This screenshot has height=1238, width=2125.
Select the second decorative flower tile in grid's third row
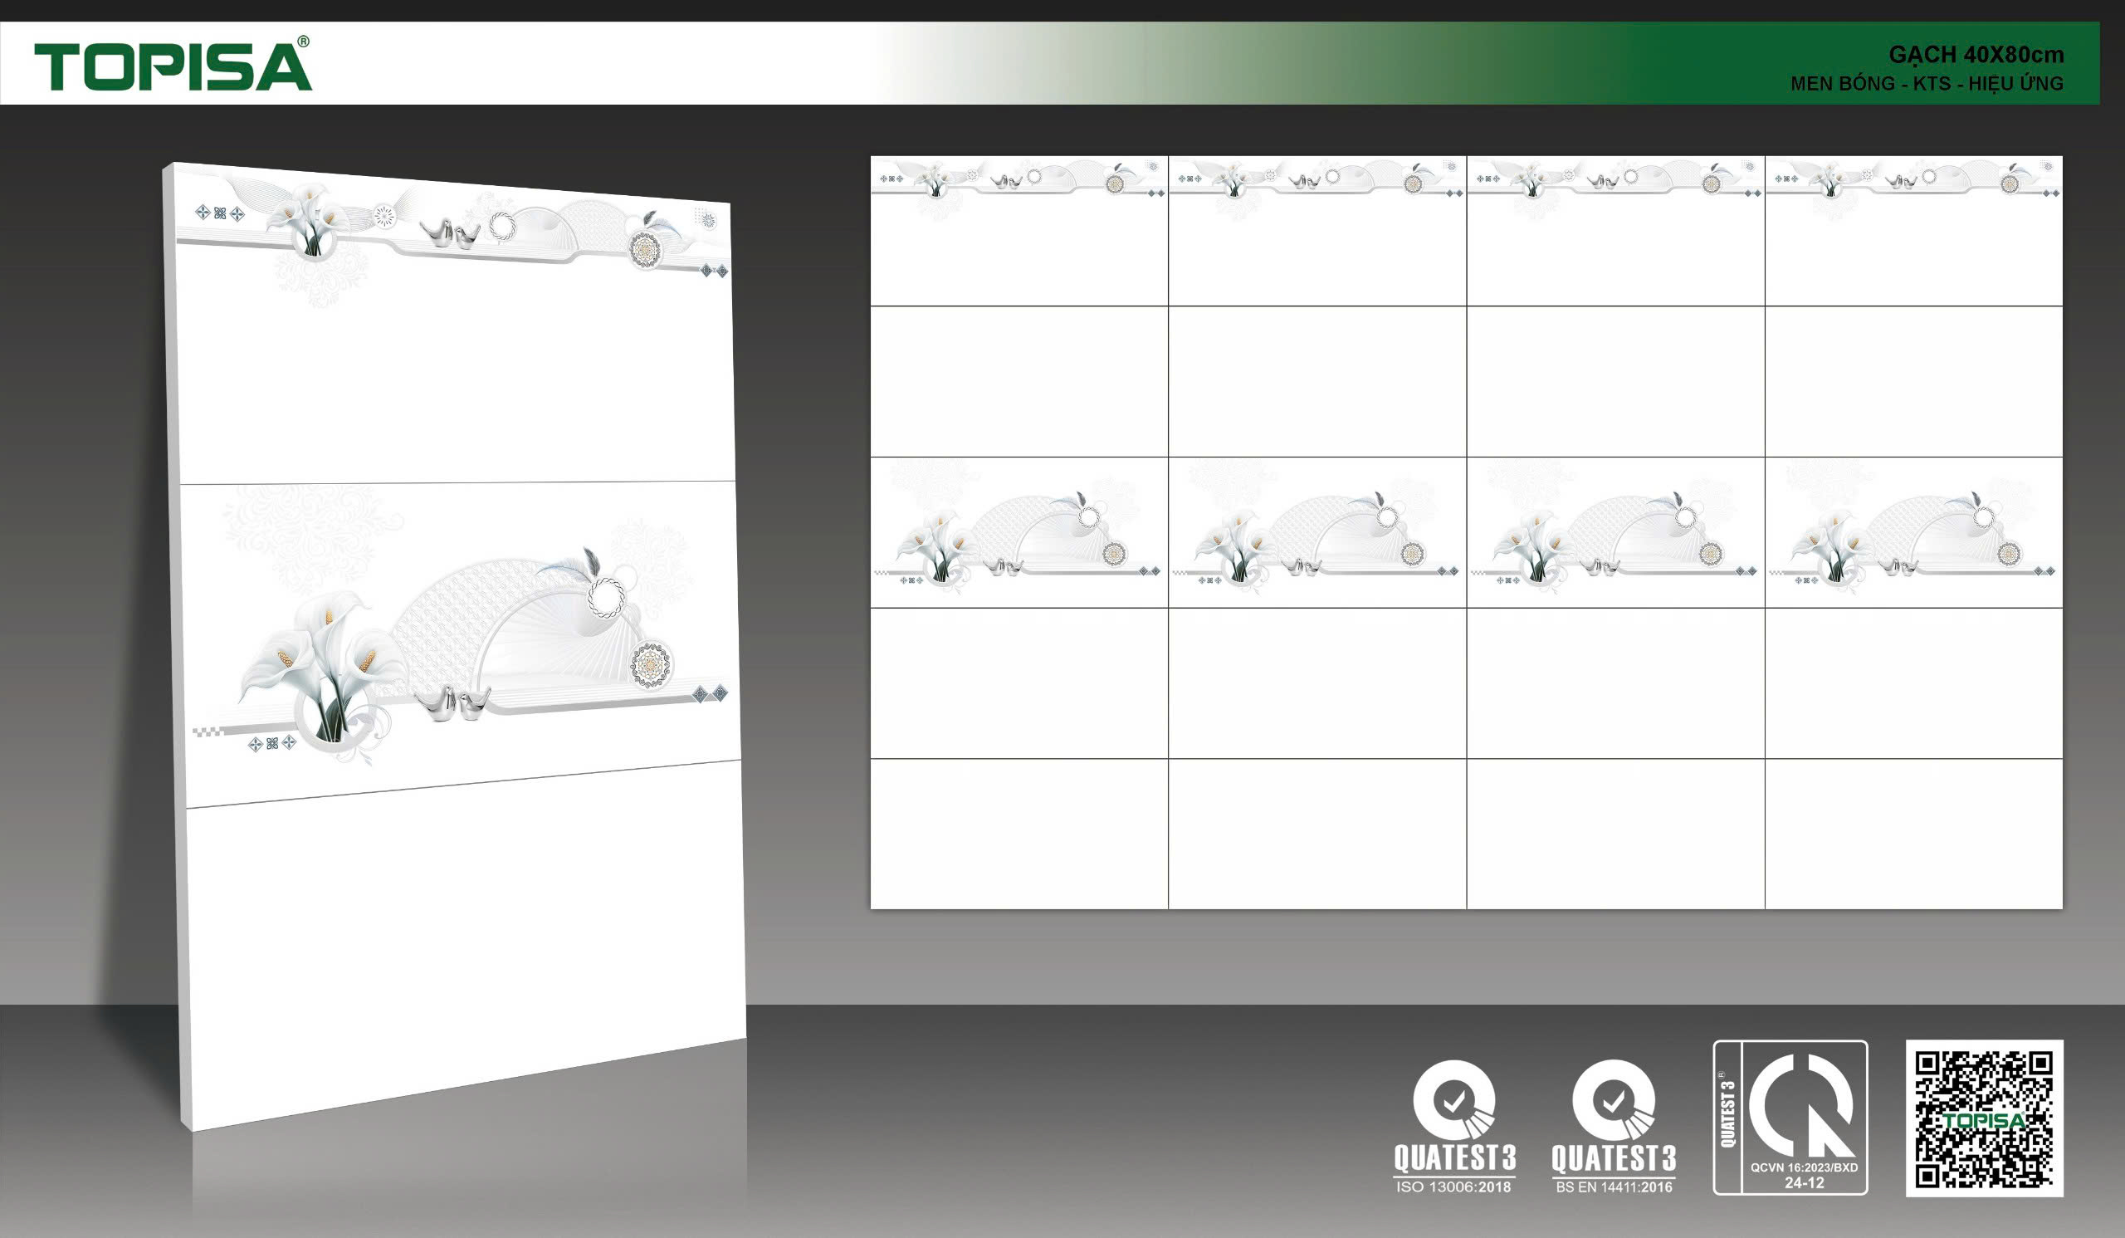(1317, 532)
